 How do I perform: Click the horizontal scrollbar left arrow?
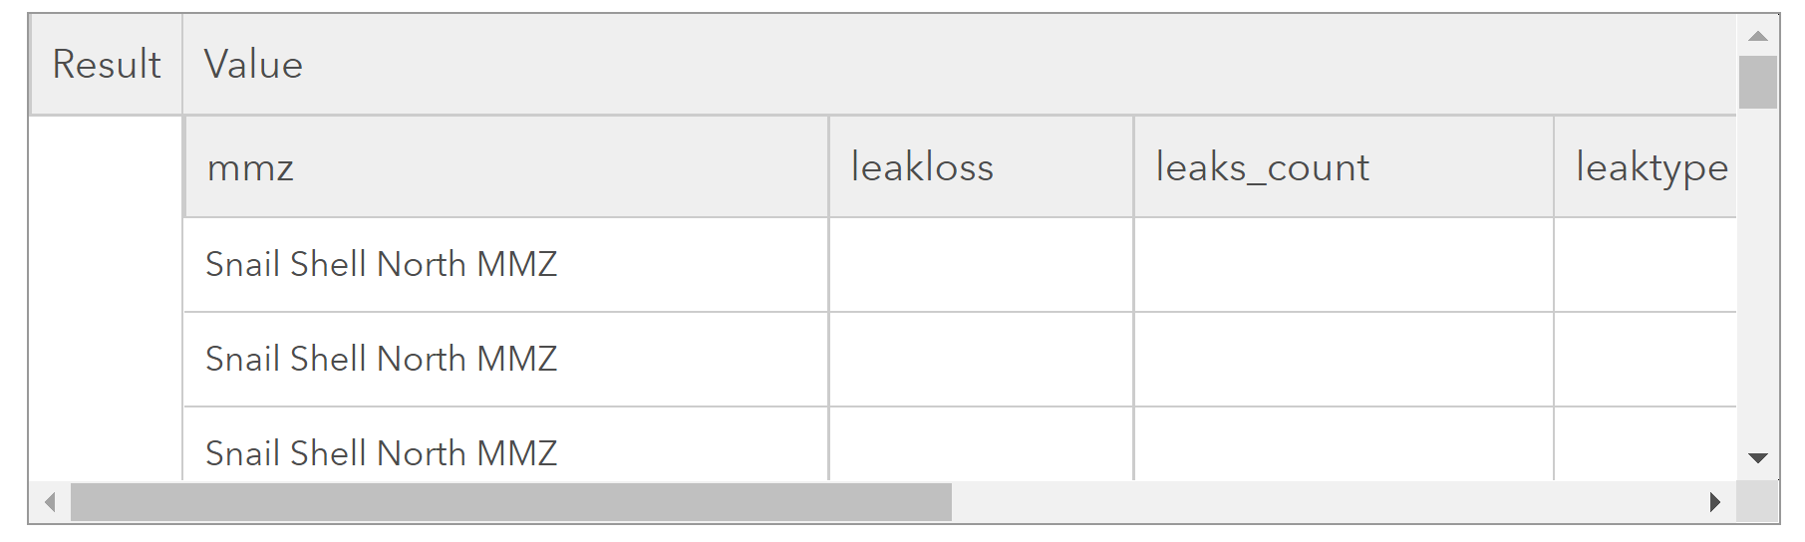coord(50,502)
